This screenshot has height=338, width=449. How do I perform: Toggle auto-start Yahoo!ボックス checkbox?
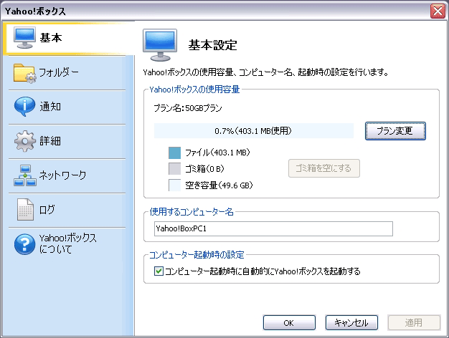pos(159,271)
